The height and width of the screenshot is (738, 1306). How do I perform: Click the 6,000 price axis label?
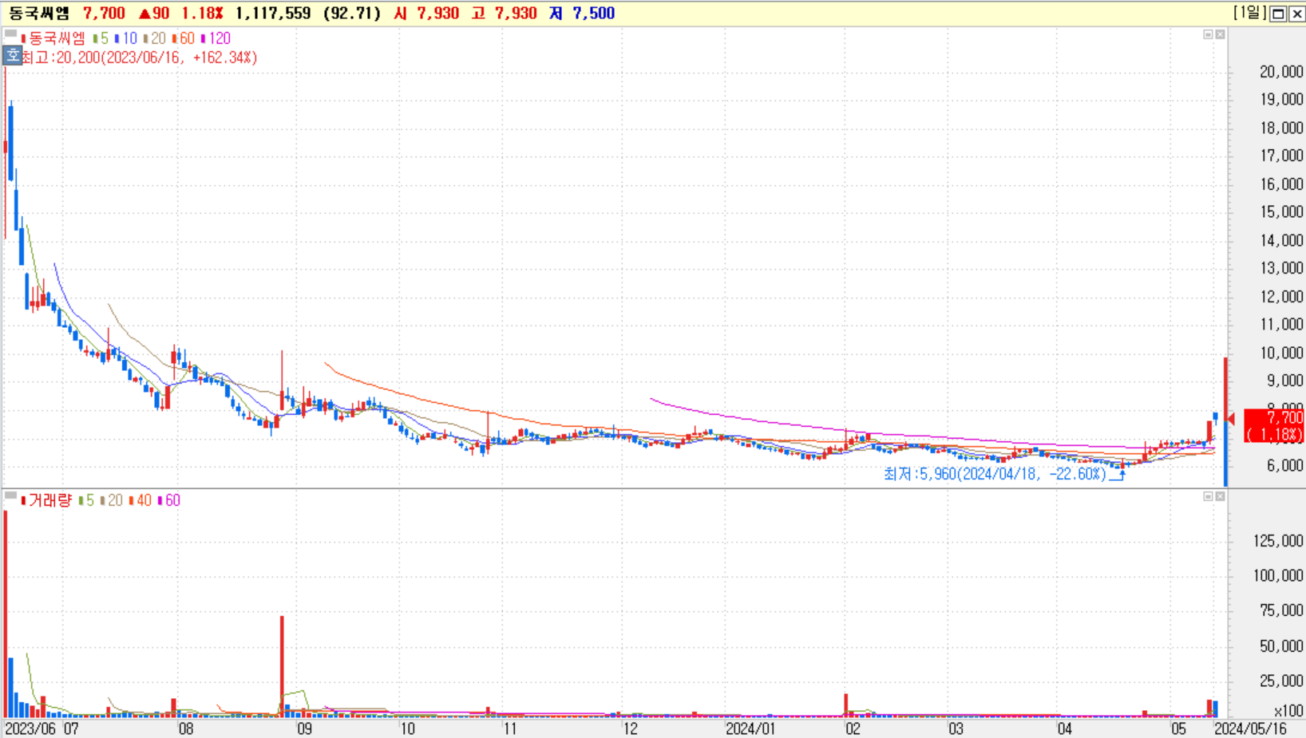pos(1284,465)
